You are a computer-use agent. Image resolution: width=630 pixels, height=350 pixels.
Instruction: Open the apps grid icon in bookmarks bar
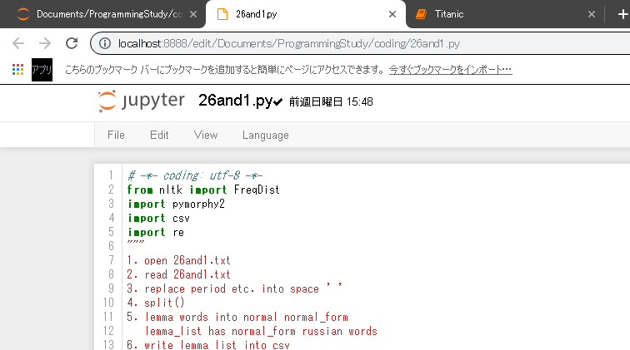coord(17,69)
